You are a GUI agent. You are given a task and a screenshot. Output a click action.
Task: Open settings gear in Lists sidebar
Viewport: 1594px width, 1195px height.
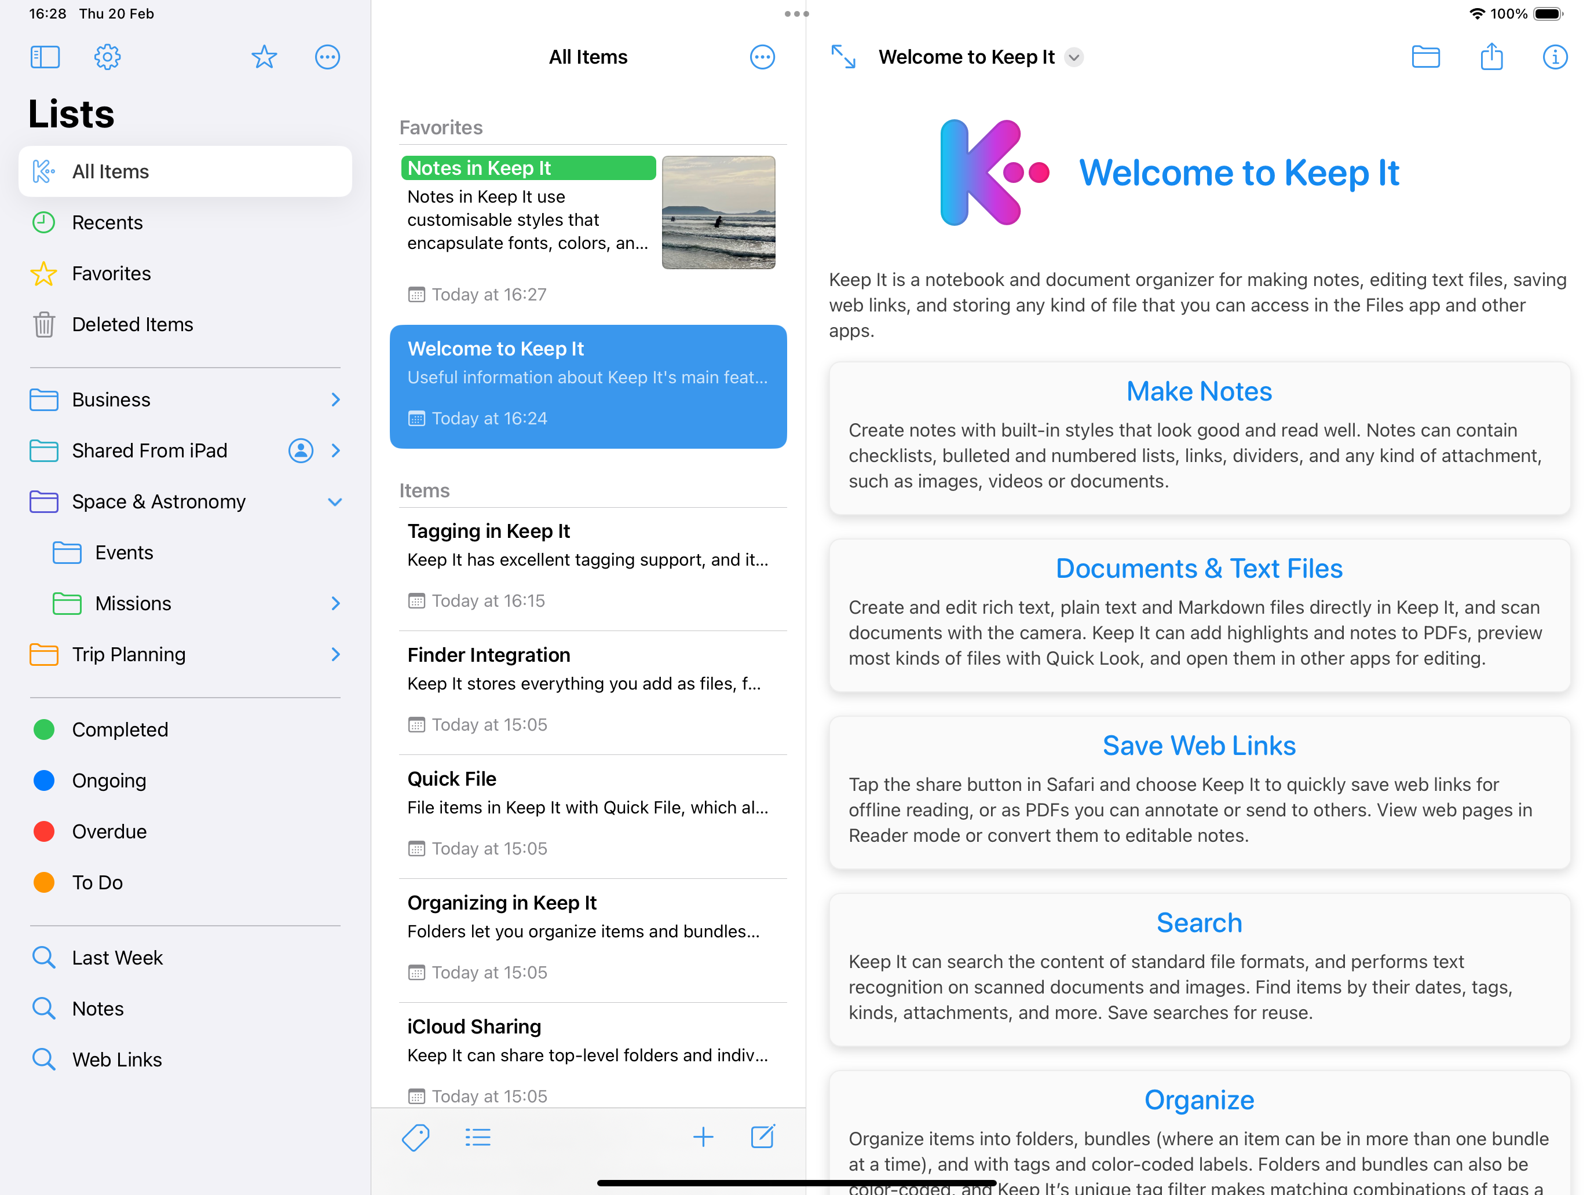[x=107, y=57]
